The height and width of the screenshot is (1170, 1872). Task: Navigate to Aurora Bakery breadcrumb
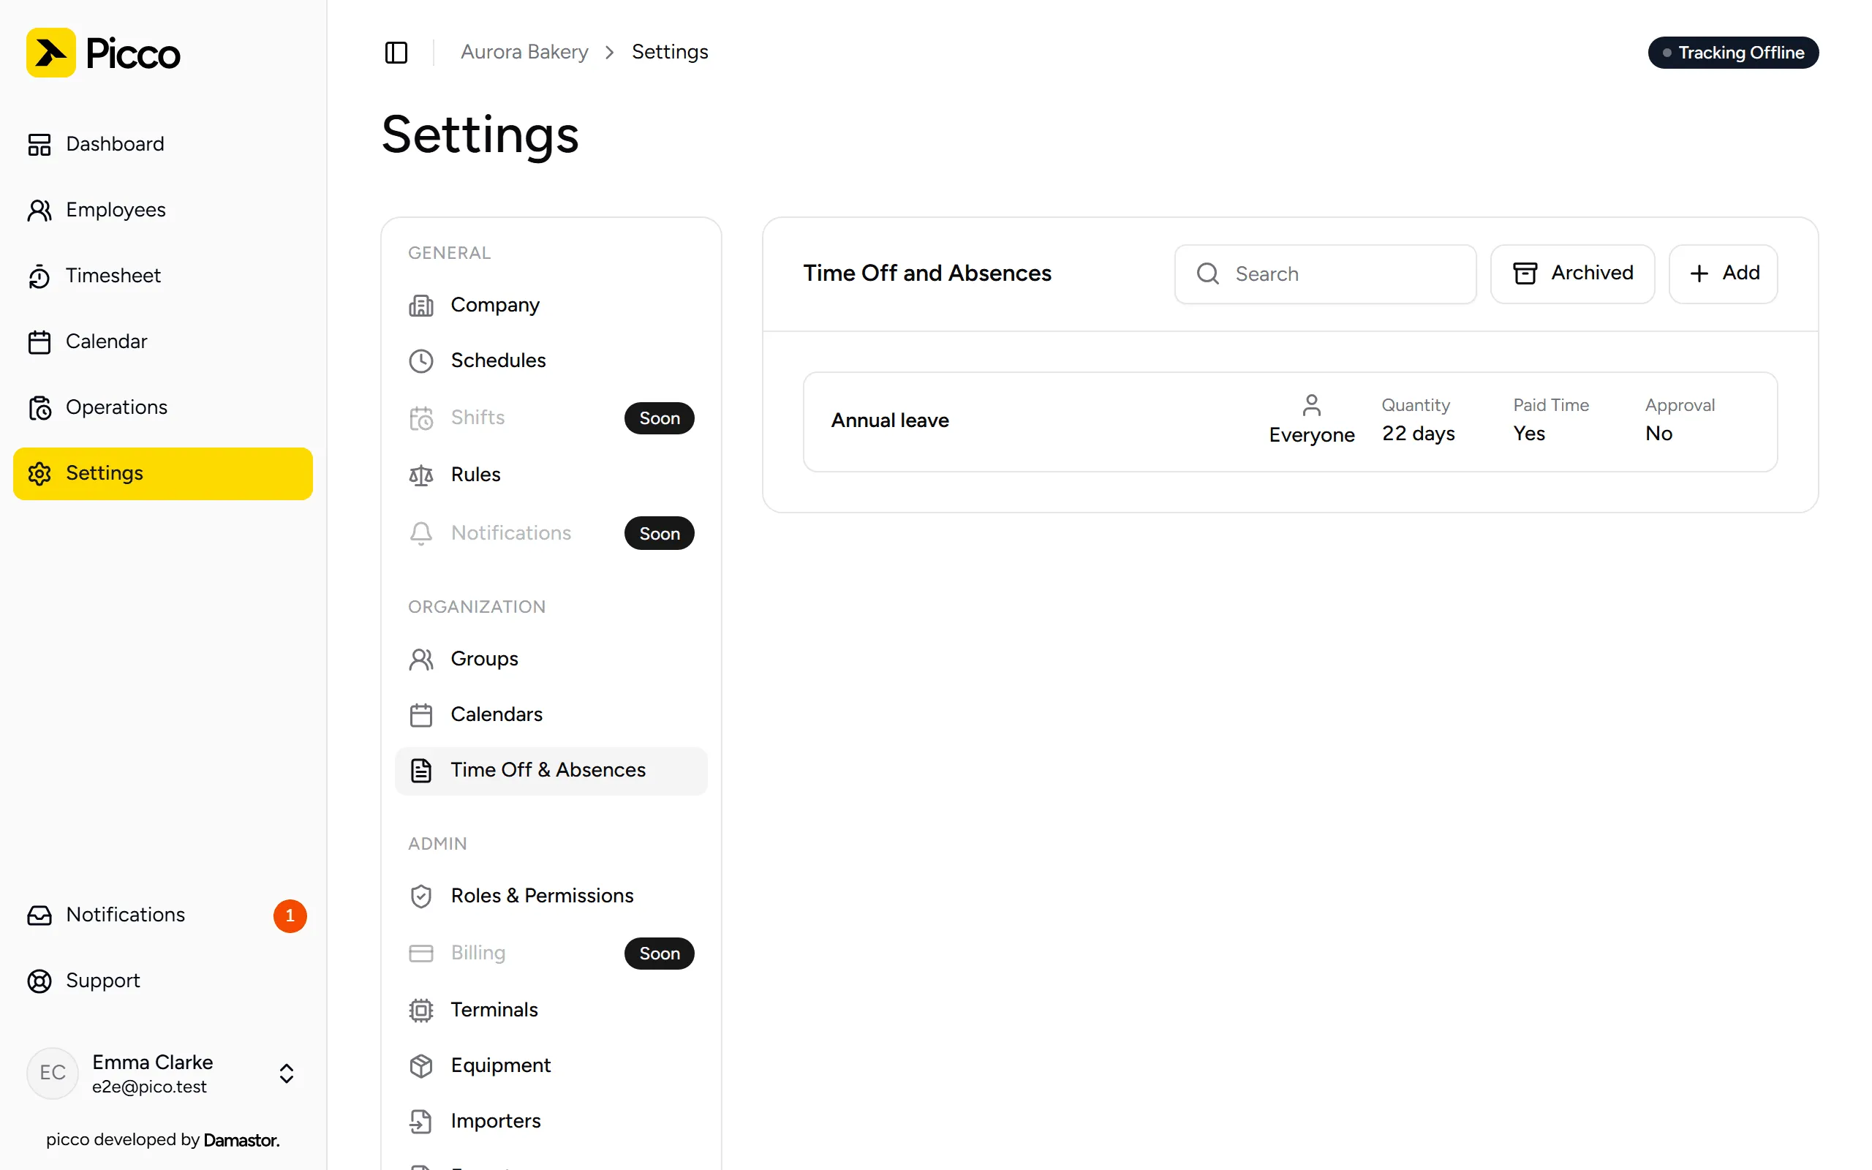click(x=524, y=52)
